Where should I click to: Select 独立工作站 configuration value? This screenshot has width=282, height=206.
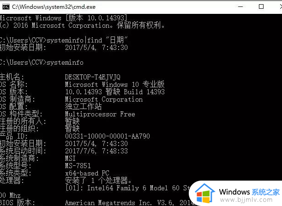pyautogui.click(x=83, y=107)
